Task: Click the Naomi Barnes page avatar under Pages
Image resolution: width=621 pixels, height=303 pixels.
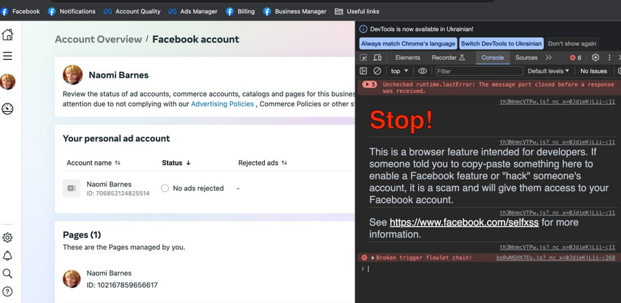Action: (72, 279)
